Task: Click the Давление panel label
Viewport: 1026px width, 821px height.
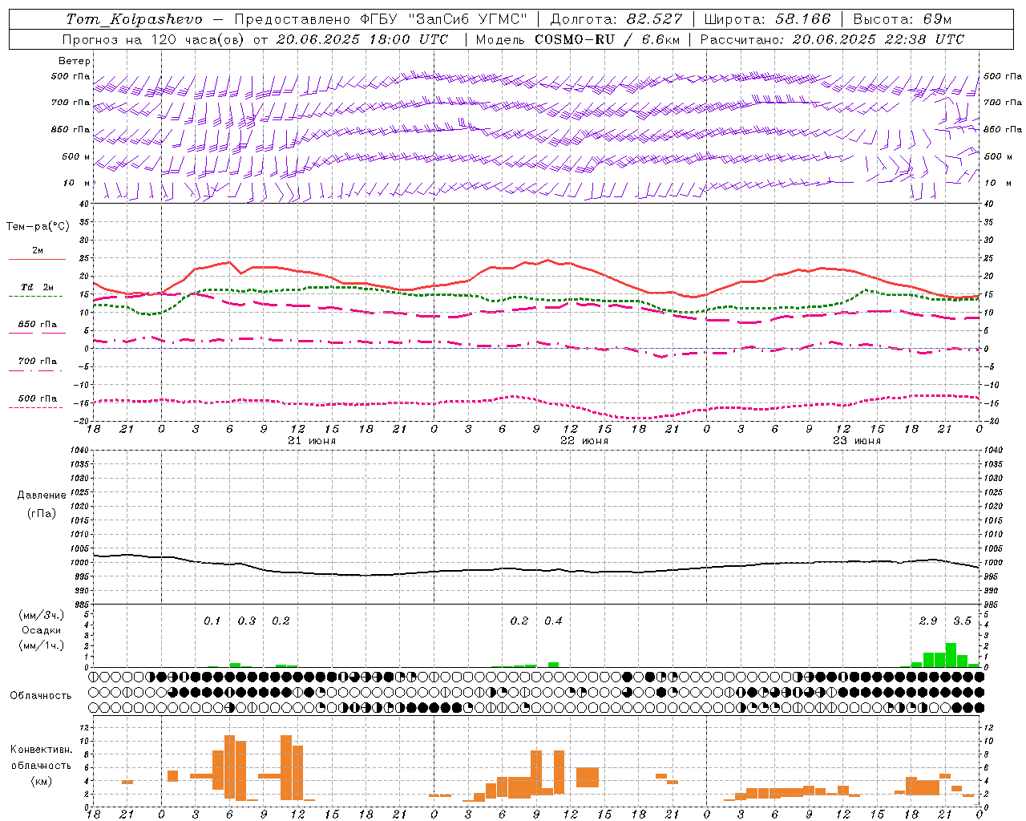Action: click(42, 495)
